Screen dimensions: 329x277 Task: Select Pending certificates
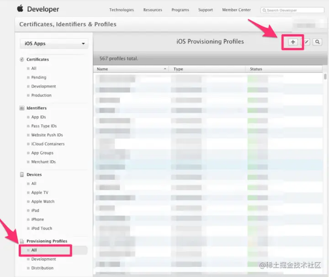point(38,77)
